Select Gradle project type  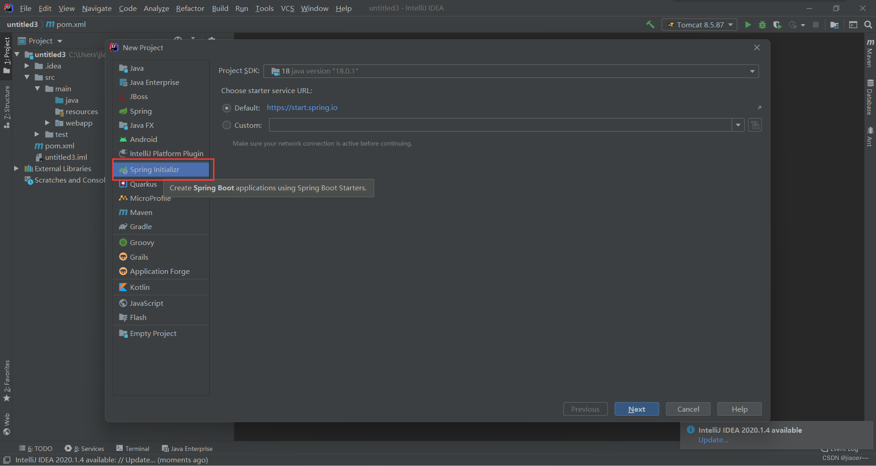coord(161,226)
